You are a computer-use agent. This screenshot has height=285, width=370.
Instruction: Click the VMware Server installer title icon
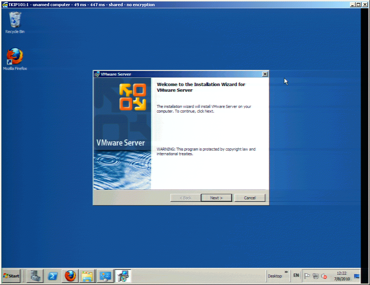point(97,74)
